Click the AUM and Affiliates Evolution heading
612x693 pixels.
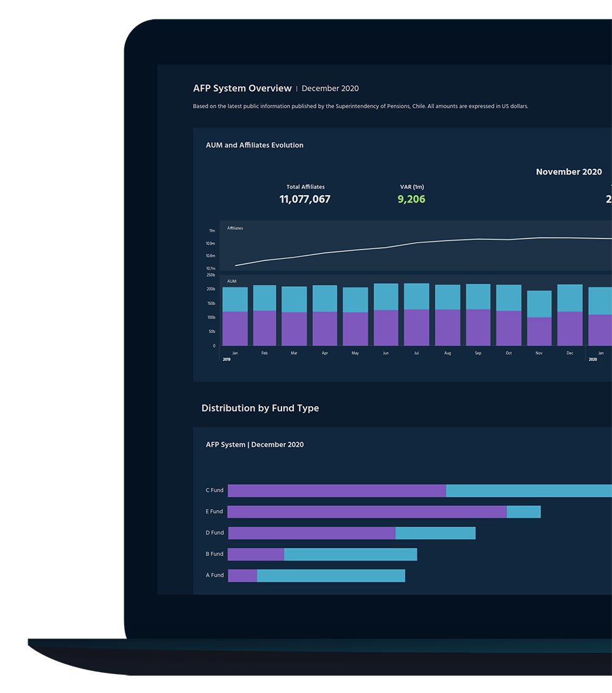[255, 146]
